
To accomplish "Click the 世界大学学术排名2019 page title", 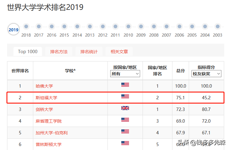I will 45,7.
